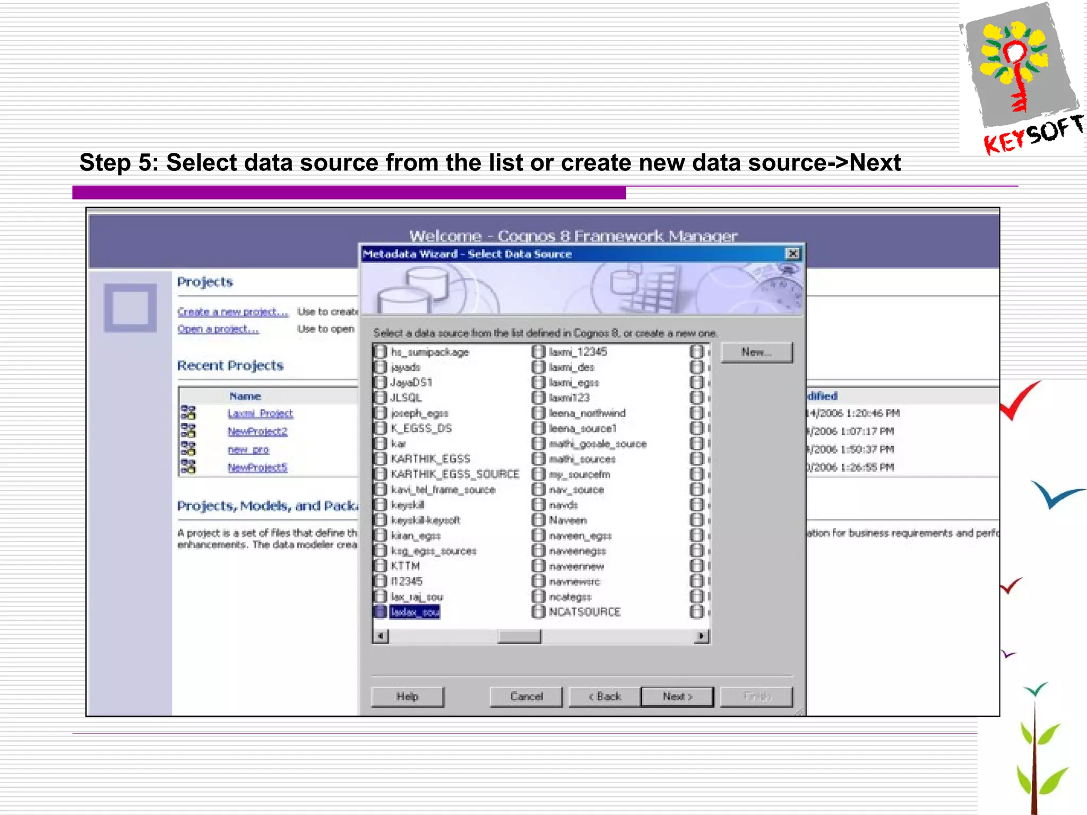The width and height of the screenshot is (1087, 815).
Task: Click the navds database icon
Action: (x=539, y=505)
